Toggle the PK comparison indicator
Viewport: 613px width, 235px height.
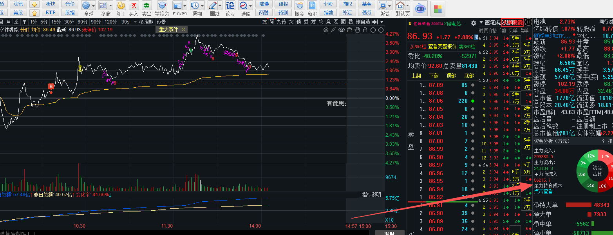(265, 22)
